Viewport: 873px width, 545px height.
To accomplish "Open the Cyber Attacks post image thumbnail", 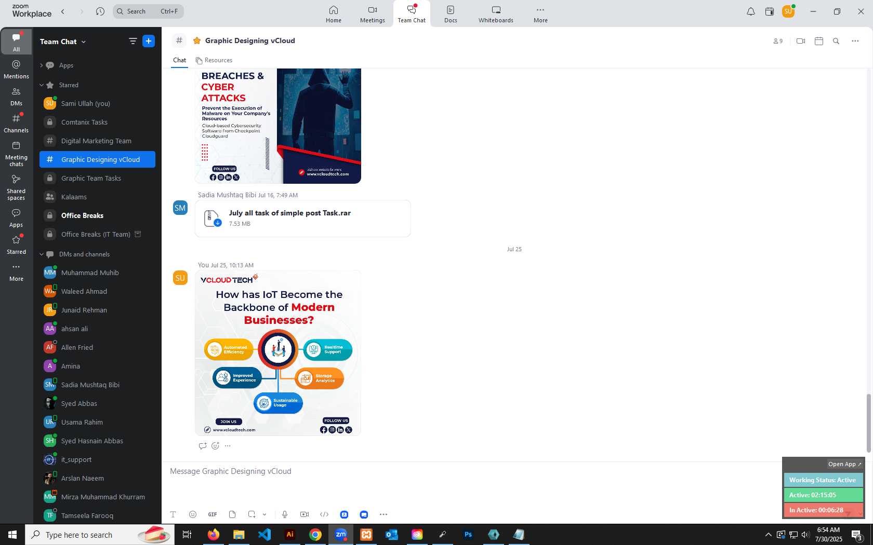I will click(278, 126).
